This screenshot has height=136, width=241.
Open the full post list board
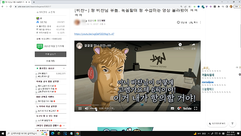(x=43, y=74)
